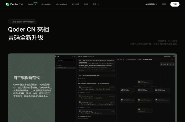Expand the Thought · 2s entry
The image size is (185, 122).
click(82, 79)
